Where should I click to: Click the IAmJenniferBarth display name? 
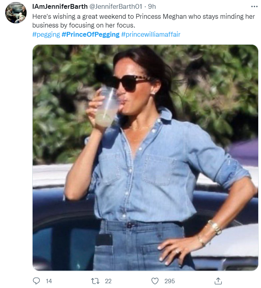coord(60,7)
